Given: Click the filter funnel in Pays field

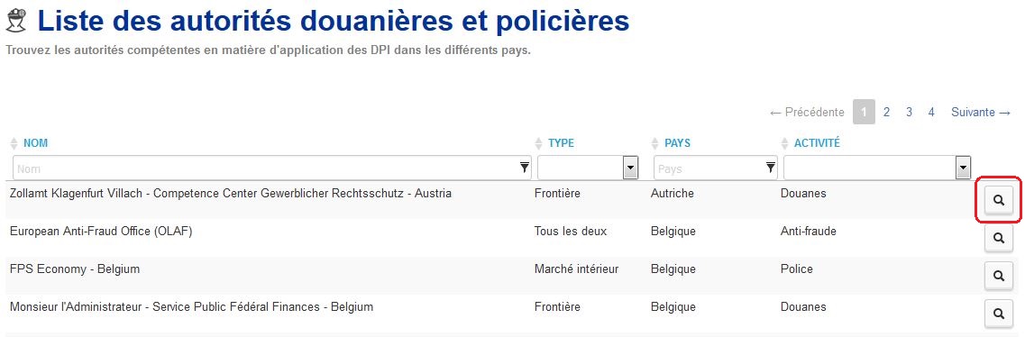Looking at the screenshot, I should point(771,168).
